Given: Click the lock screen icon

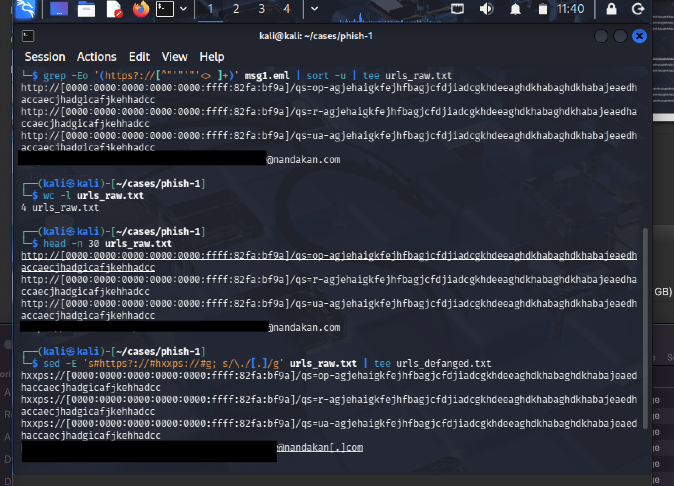Looking at the screenshot, I should coord(611,9).
